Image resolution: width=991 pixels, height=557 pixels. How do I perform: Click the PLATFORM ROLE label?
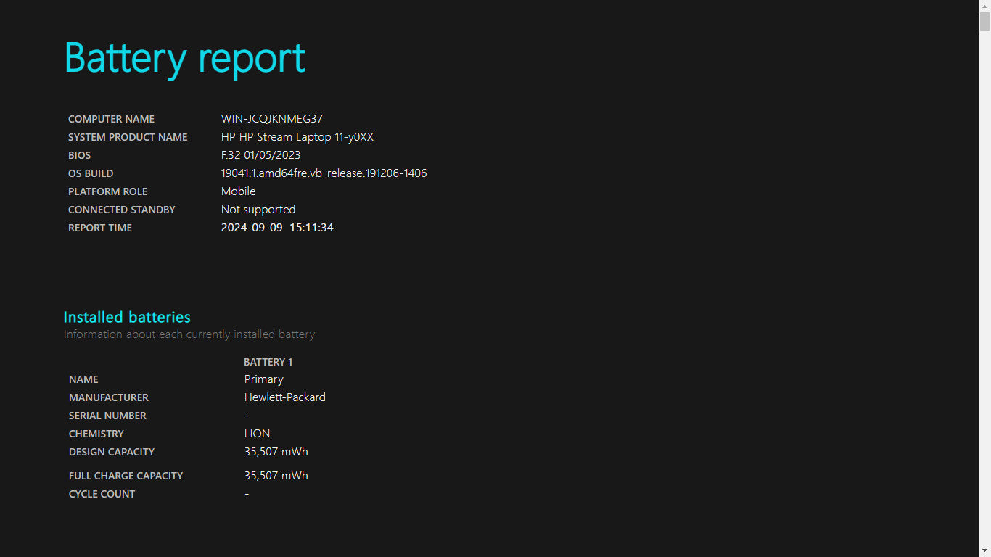click(x=107, y=191)
